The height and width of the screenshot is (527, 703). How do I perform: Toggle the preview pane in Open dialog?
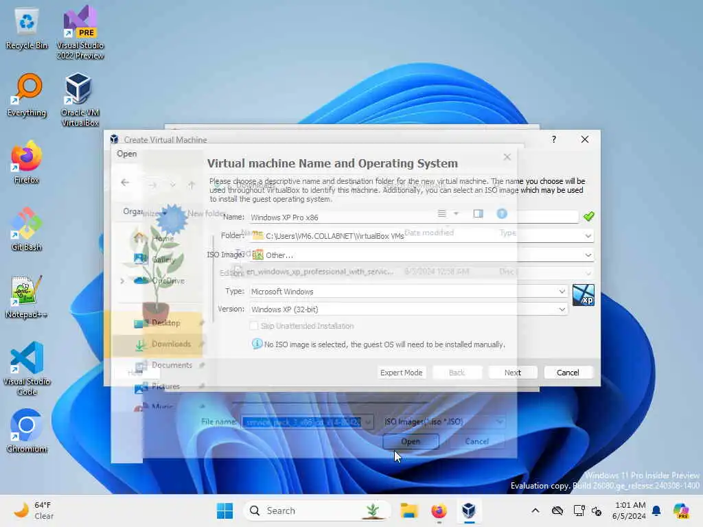479,214
